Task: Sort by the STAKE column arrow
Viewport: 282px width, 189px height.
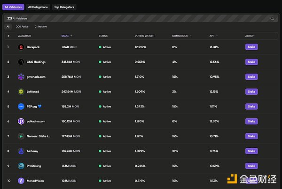Action: [x=71, y=36]
